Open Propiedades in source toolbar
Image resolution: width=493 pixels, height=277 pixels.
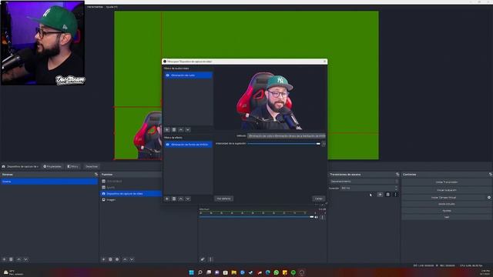(52, 166)
